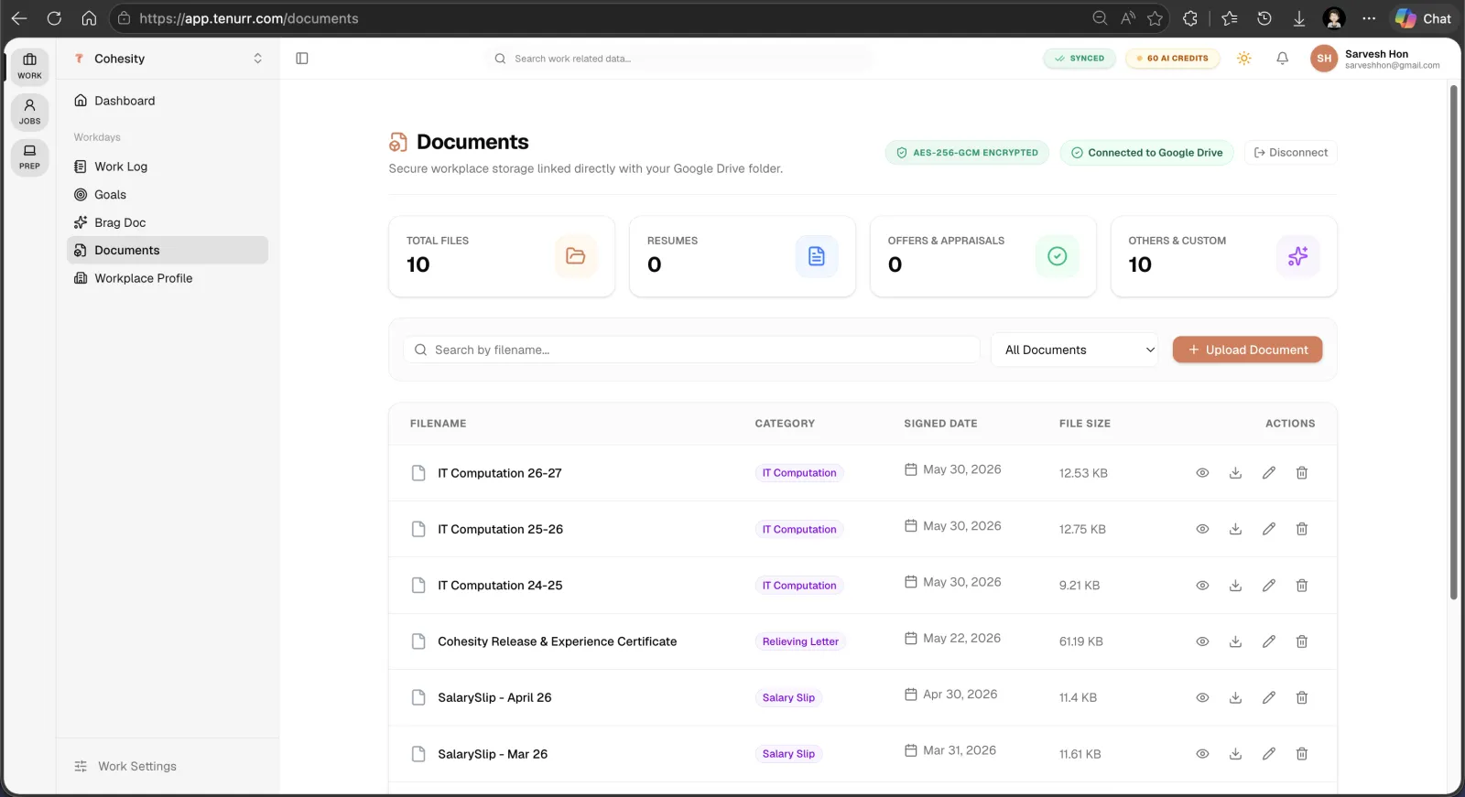Edit IT Computation 25-26 with pencil icon
This screenshot has height=797, width=1465.
tap(1269, 529)
